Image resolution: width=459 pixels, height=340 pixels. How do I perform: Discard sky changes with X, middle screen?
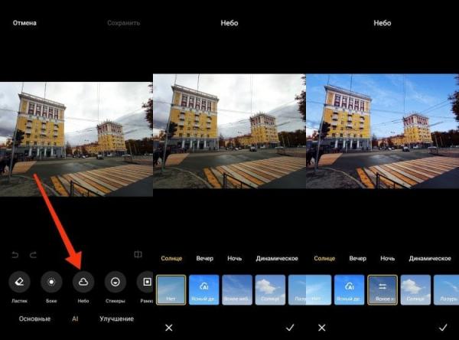[x=169, y=328]
